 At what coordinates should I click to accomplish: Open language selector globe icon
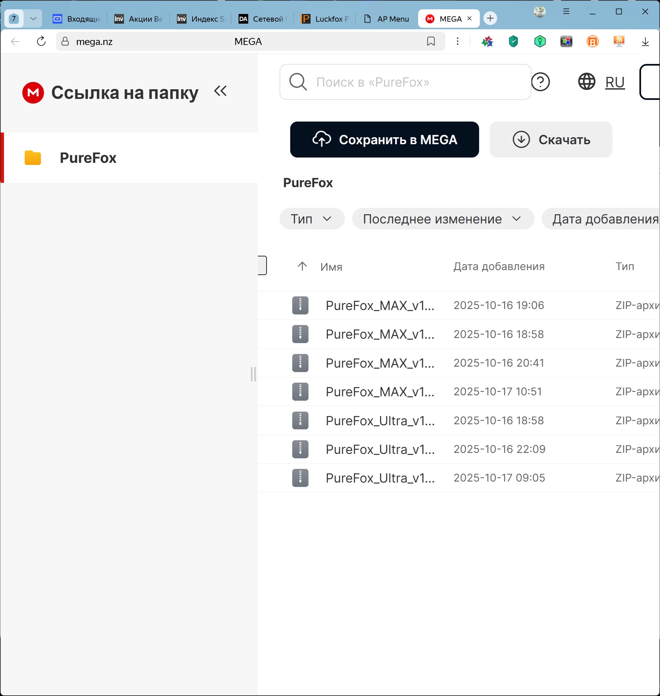586,82
